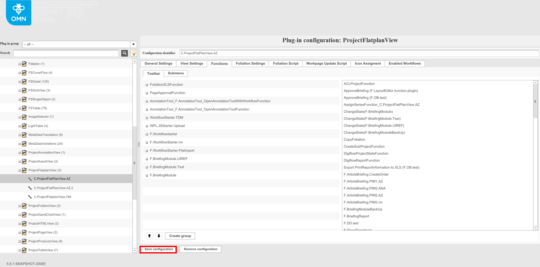
Task: Click the FSCoverFlow plug-in icon
Action: [24, 72]
